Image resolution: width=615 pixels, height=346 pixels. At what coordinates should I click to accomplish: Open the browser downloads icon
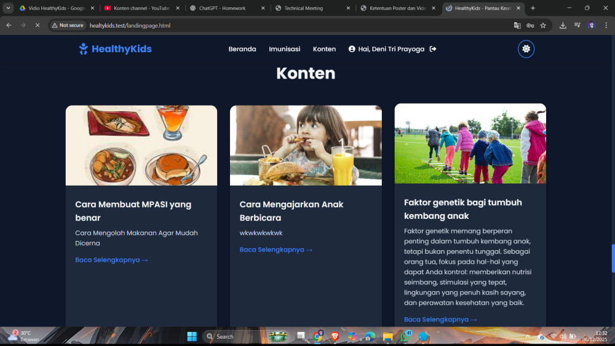pos(563,25)
